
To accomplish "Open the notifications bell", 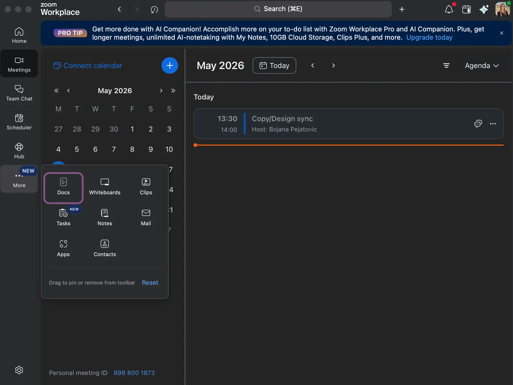I will coord(449,9).
